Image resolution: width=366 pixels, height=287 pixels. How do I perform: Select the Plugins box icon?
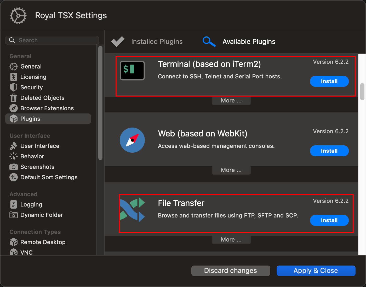click(x=14, y=119)
